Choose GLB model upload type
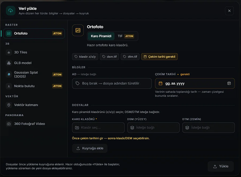Screen dimensions: 241x177 click(x=34, y=63)
